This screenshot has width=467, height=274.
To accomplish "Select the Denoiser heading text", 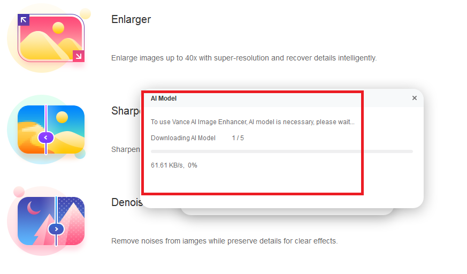I will [127, 202].
